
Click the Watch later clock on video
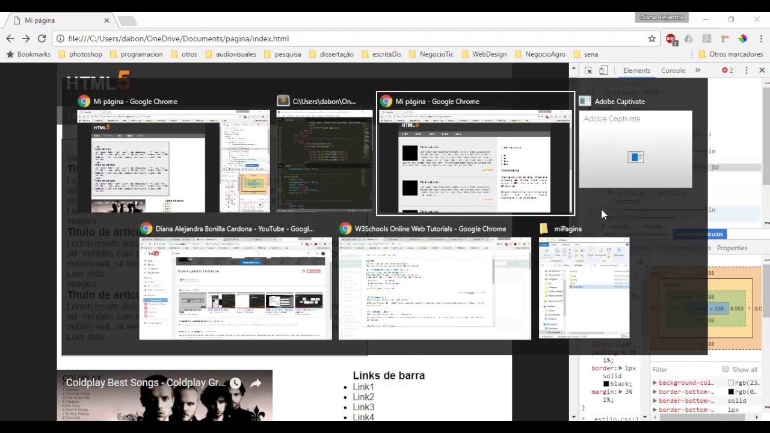tap(235, 383)
